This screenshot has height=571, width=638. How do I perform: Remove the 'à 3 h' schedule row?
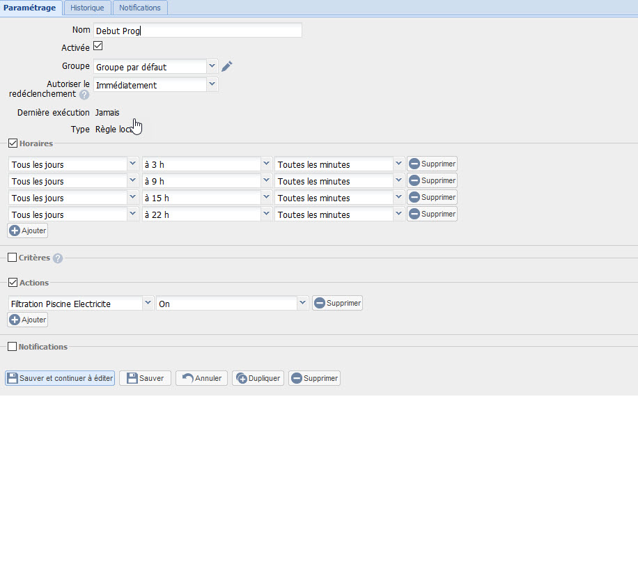pos(432,164)
